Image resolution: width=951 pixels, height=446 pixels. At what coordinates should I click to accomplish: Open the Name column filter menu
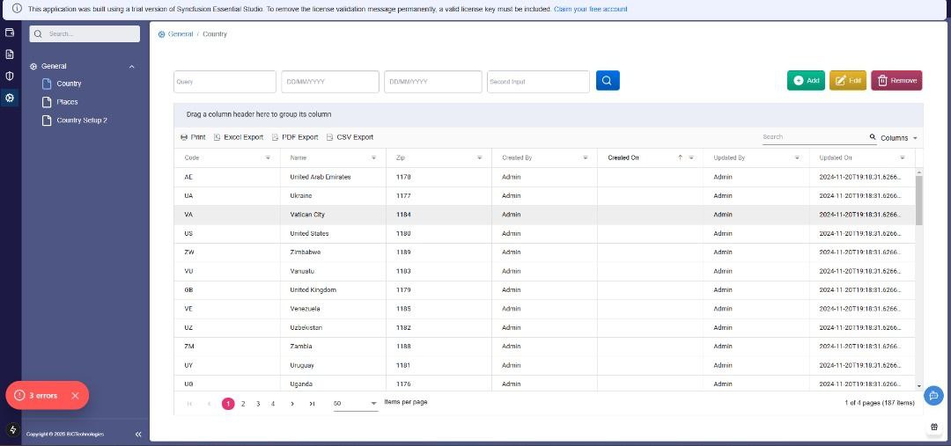[373, 157]
